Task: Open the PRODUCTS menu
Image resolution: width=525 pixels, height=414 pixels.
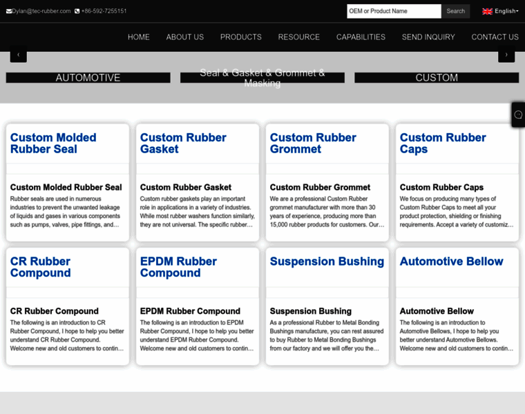Action: pos(240,37)
